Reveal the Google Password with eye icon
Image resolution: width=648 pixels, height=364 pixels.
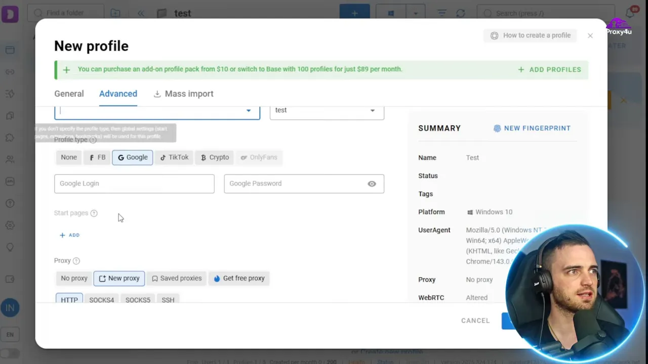(372, 184)
